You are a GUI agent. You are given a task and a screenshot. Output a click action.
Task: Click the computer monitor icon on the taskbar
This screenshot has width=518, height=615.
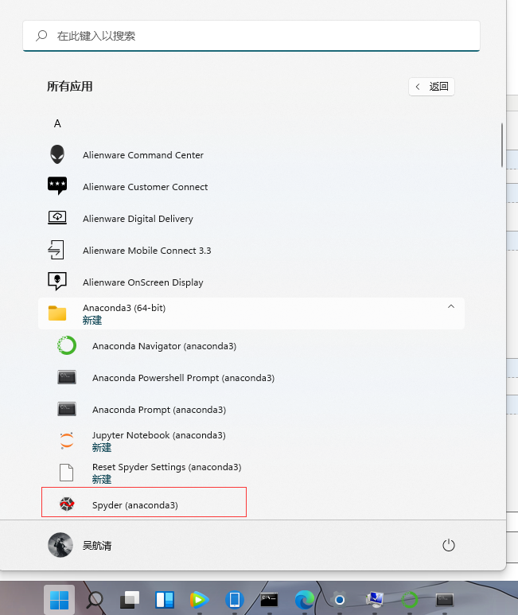click(x=375, y=599)
